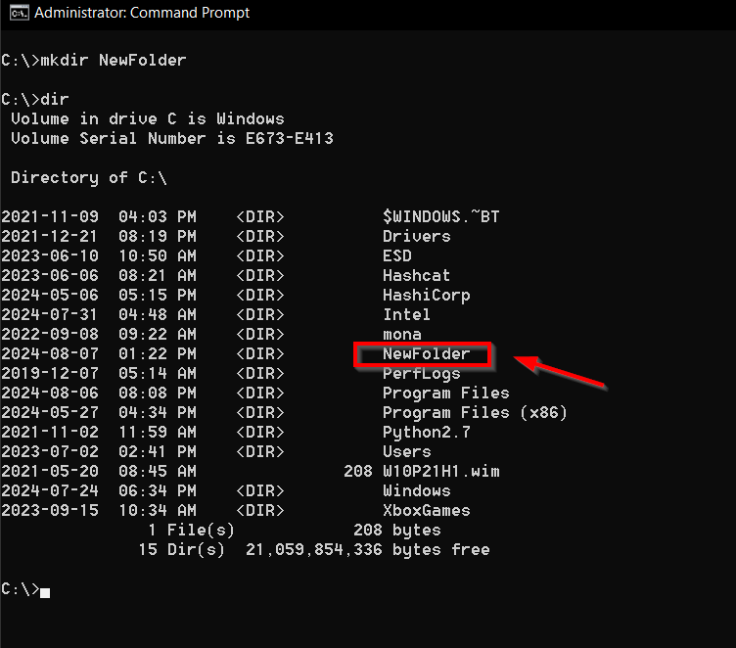This screenshot has height=648, width=736.
Task: Click the ESD folder name
Action: tap(397, 255)
